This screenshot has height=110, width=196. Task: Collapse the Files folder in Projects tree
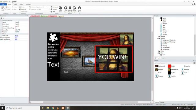[157, 53]
